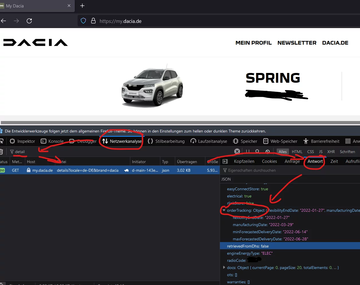This screenshot has width=360, height=285.
Task: Go to DACIA.DE link
Action: (x=335, y=43)
